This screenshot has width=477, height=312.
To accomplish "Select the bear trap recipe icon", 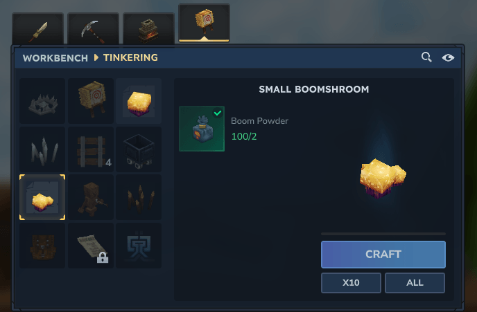I will 42,101.
